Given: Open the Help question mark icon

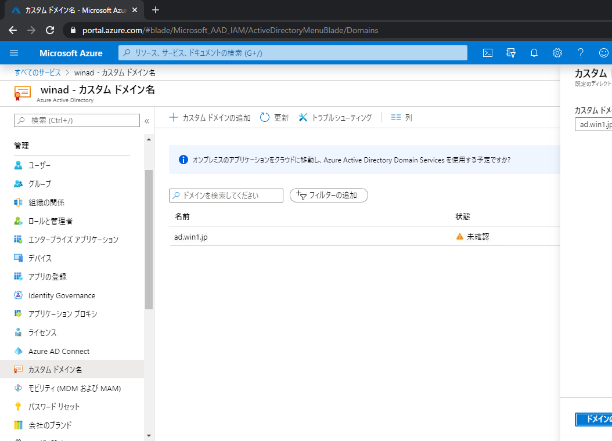Looking at the screenshot, I should [x=581, y=53].
